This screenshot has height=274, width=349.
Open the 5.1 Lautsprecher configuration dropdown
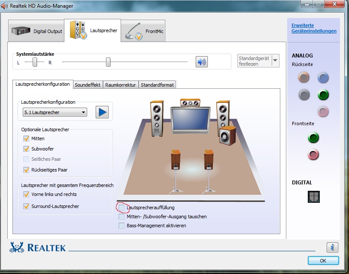(55, 112)
